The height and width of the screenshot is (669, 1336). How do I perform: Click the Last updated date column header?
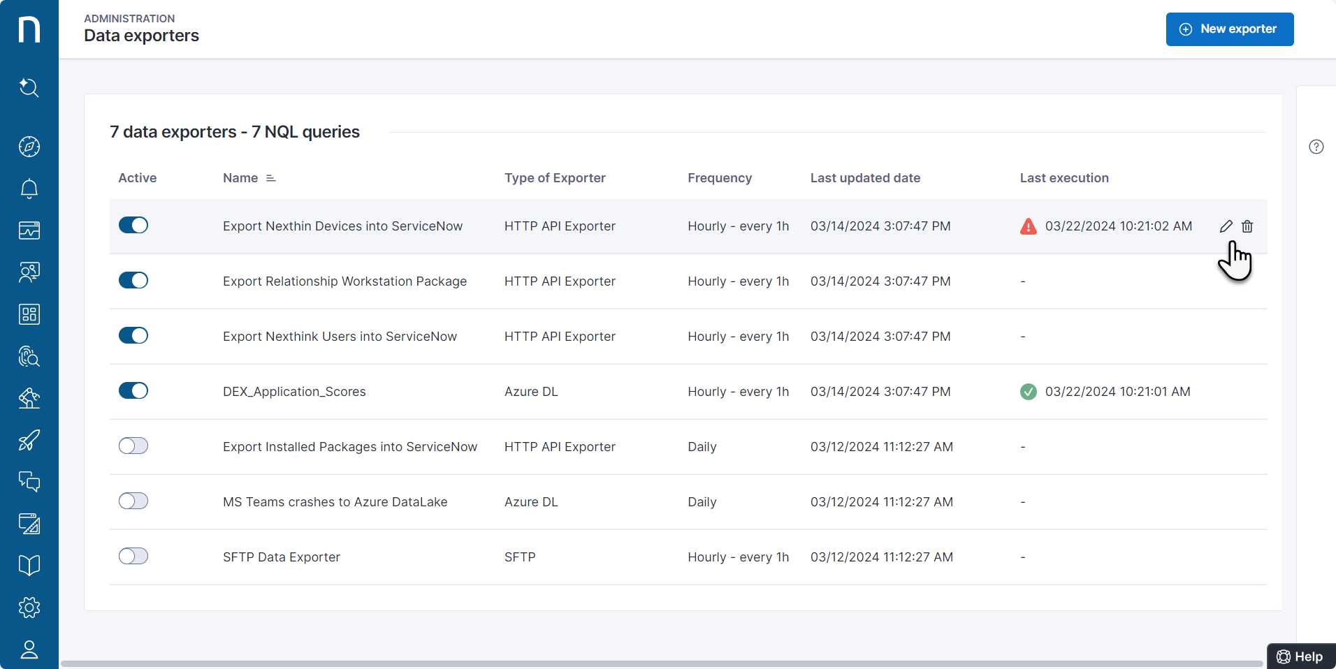tap(865, 178)
